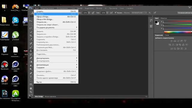Add an Invert adjustment
This screenshot has width=192, height=108.
point(171,49)
